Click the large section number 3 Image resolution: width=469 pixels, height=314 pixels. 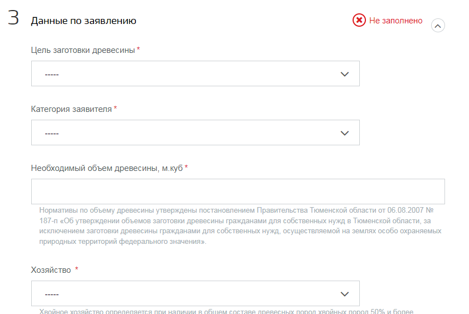pos(13,18)
